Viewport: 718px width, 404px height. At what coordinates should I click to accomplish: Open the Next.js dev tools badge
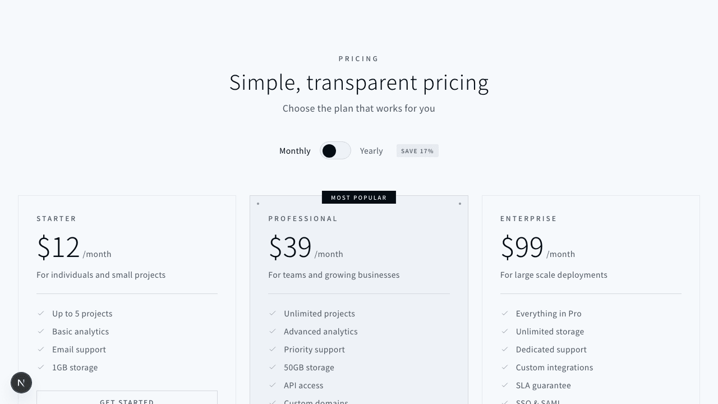(21, 383)
